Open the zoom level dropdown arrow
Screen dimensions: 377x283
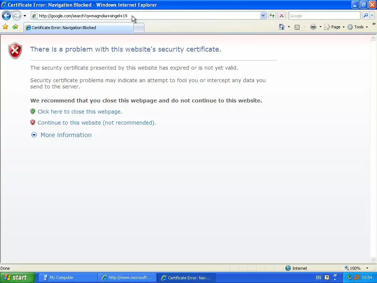coord(367,268)
